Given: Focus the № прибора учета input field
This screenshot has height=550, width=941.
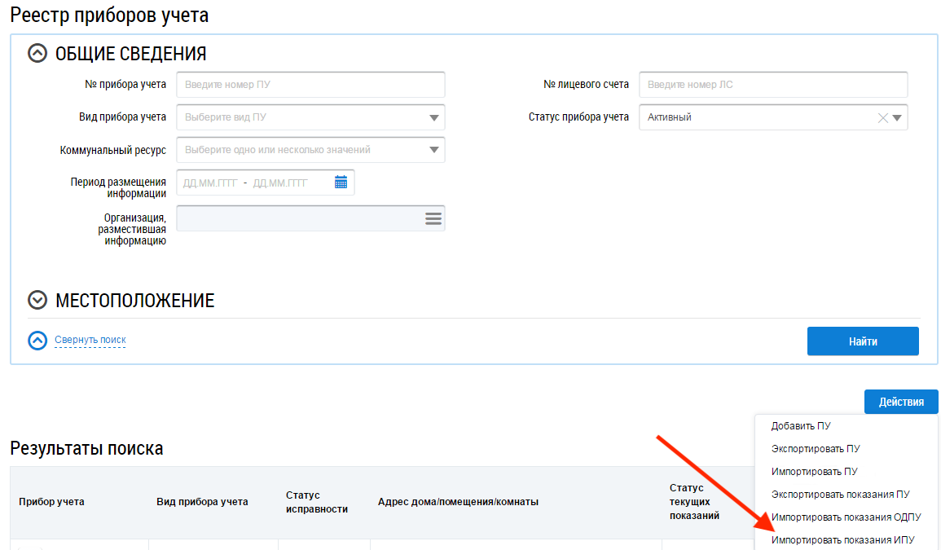Looking at the screenshot, I should tap(311, 85).
